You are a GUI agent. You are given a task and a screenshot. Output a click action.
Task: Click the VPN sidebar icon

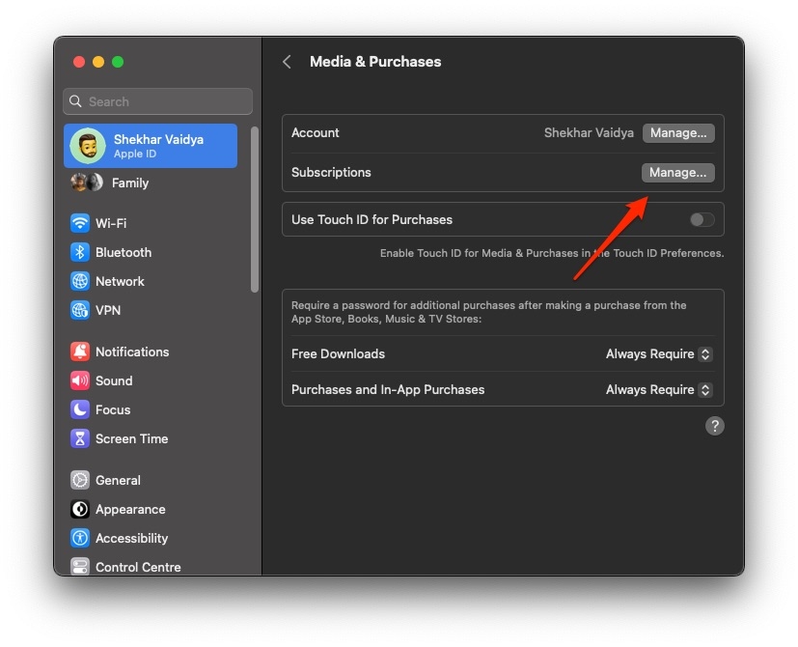[80, 310]
